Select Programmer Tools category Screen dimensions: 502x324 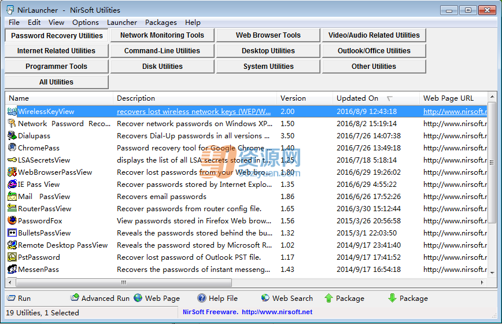tap(57, 67)
